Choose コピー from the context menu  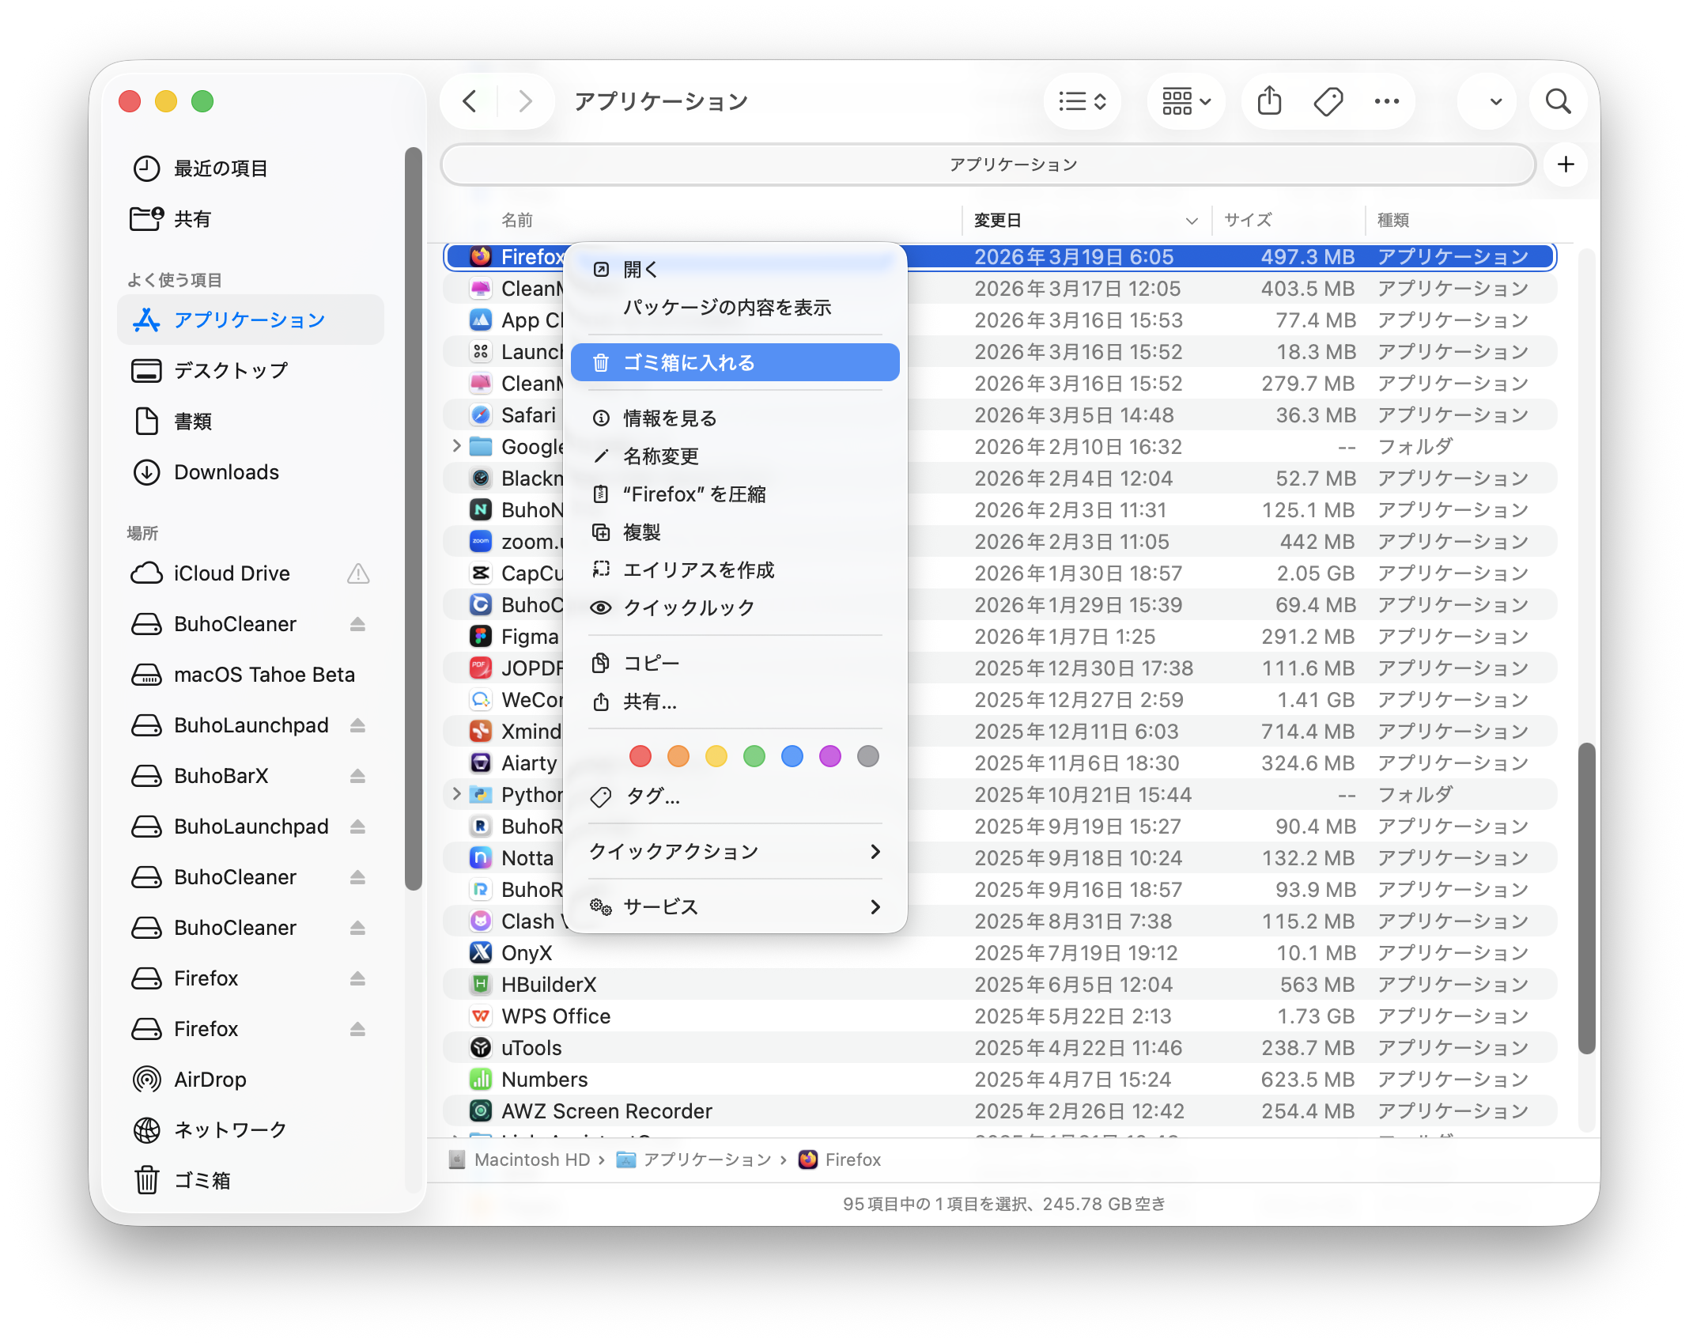coord(735,664)
